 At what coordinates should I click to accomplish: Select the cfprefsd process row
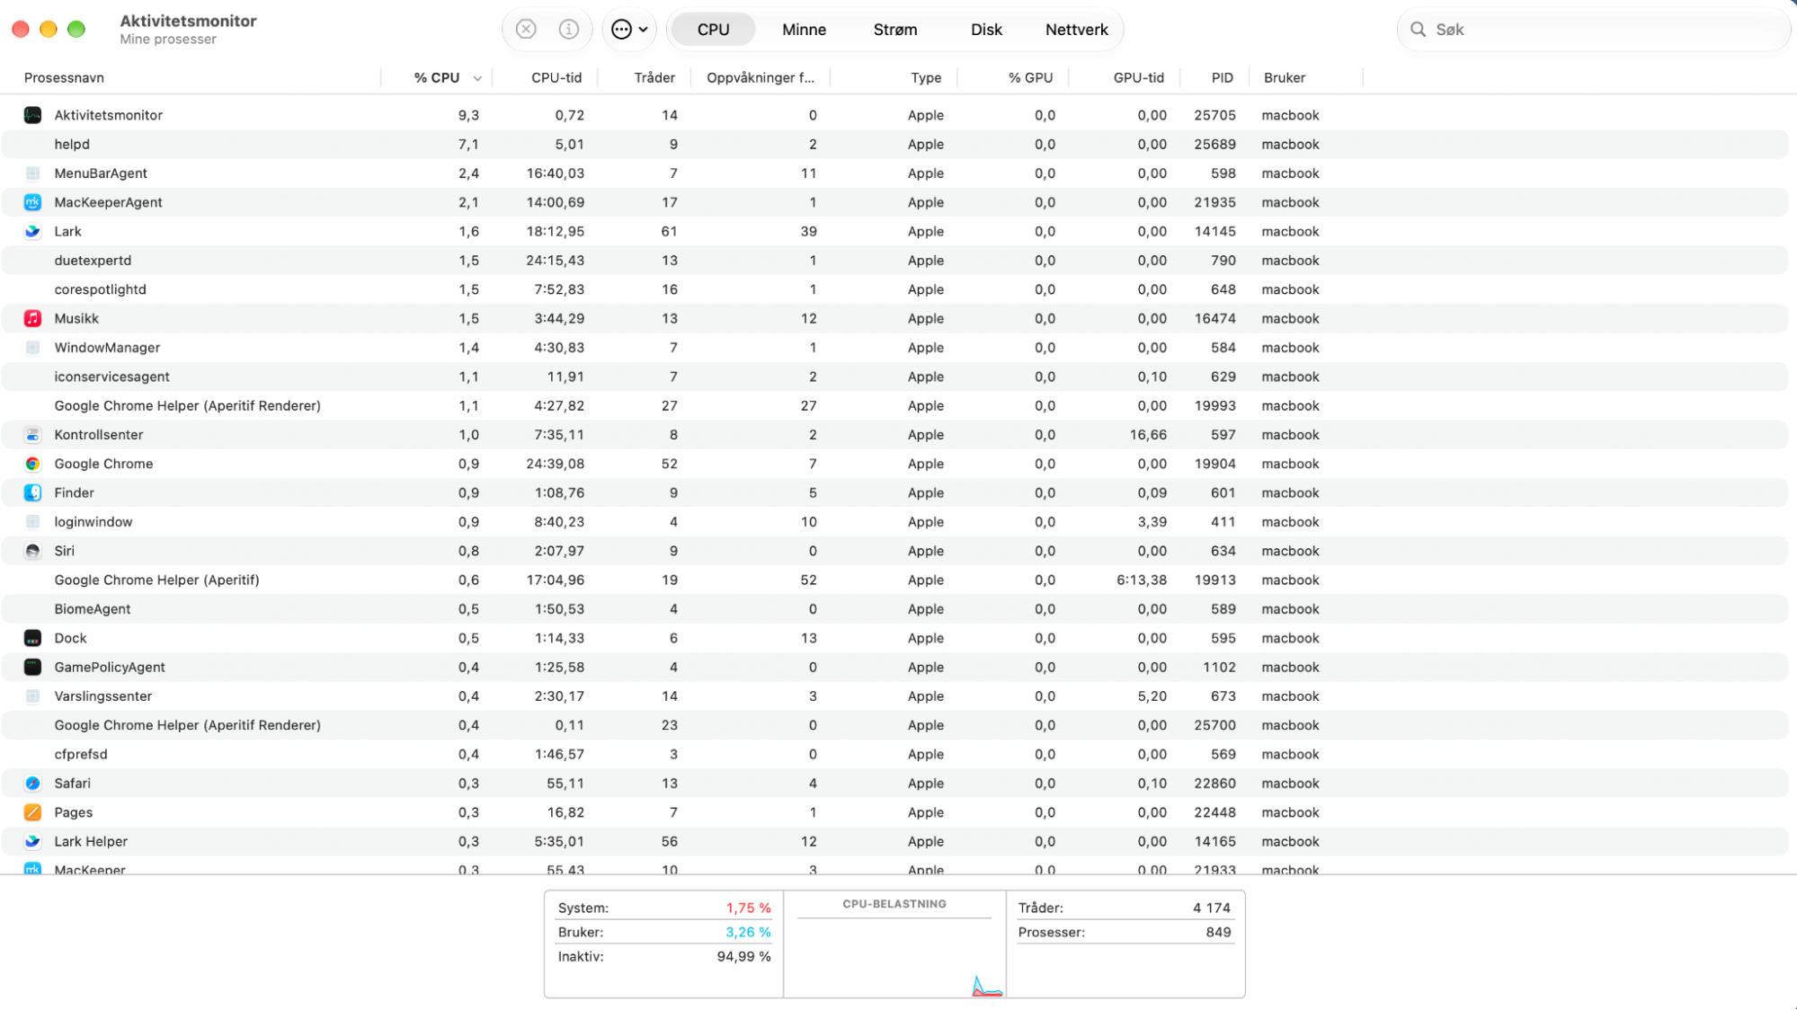click(894, 754)
